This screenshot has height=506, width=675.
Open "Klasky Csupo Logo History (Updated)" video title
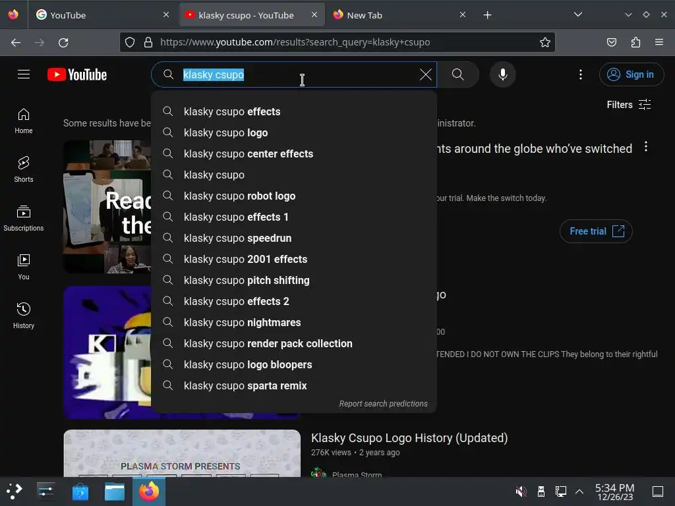pyautogui.click(x=409, y=438)
